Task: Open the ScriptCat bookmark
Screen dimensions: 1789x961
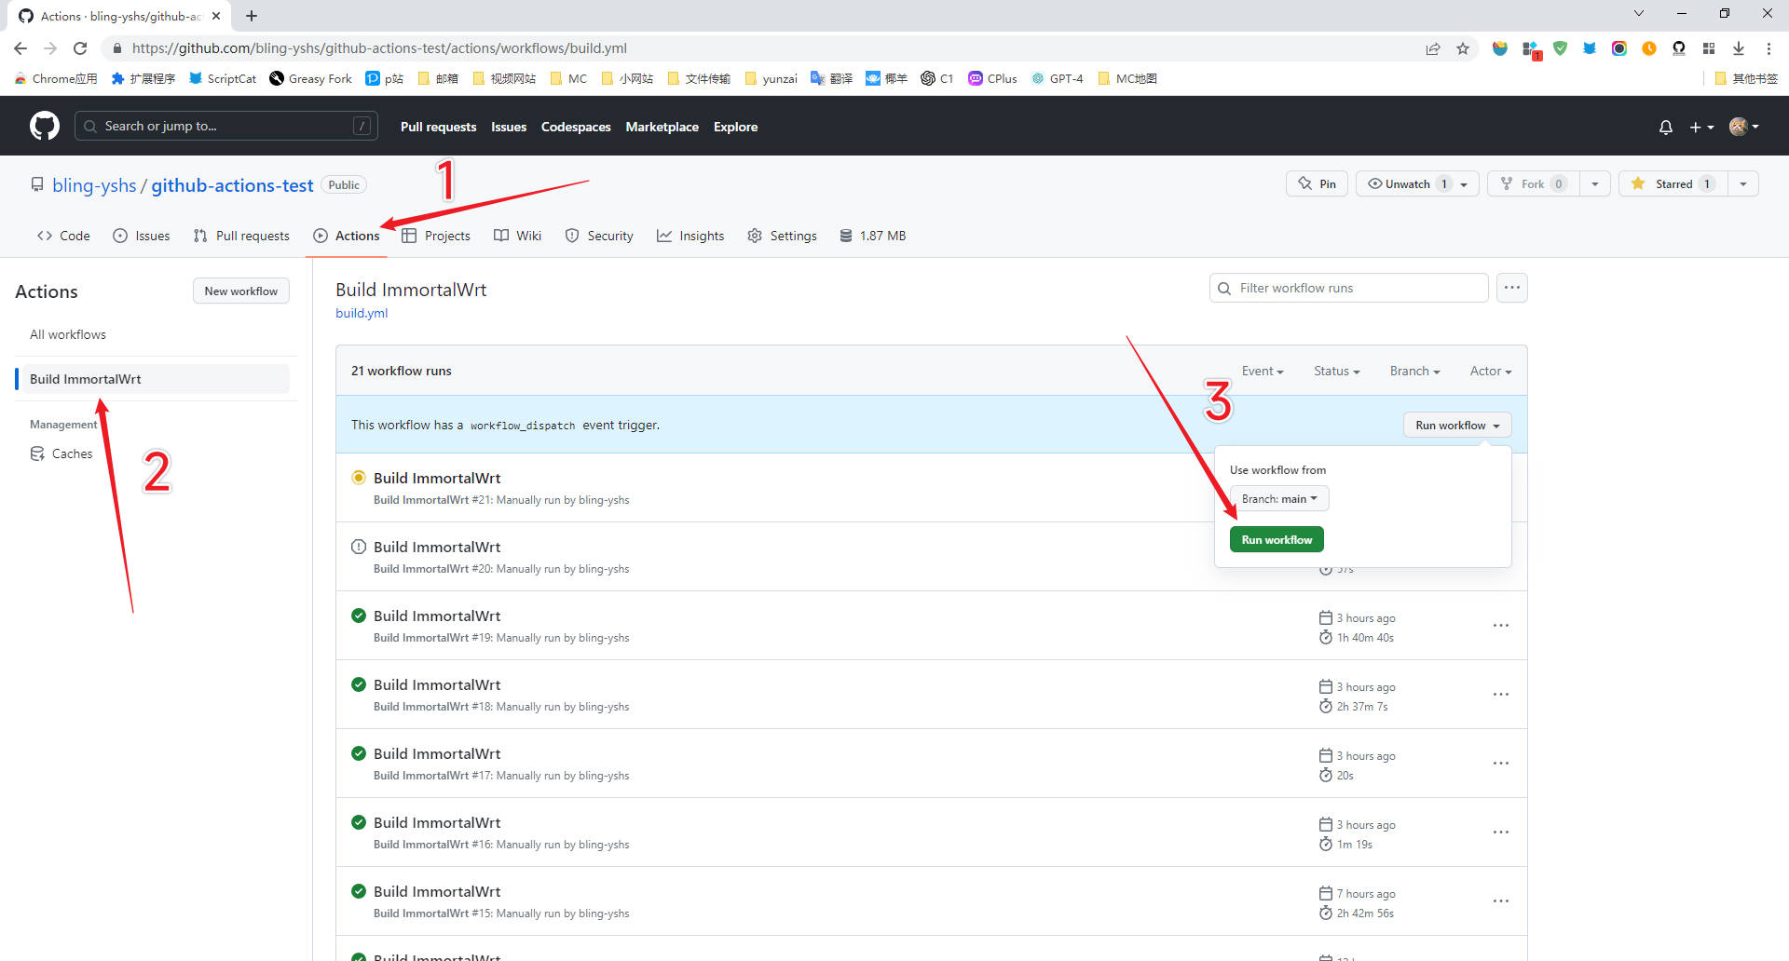Action: pyautogui.click(x=223, y=78)
